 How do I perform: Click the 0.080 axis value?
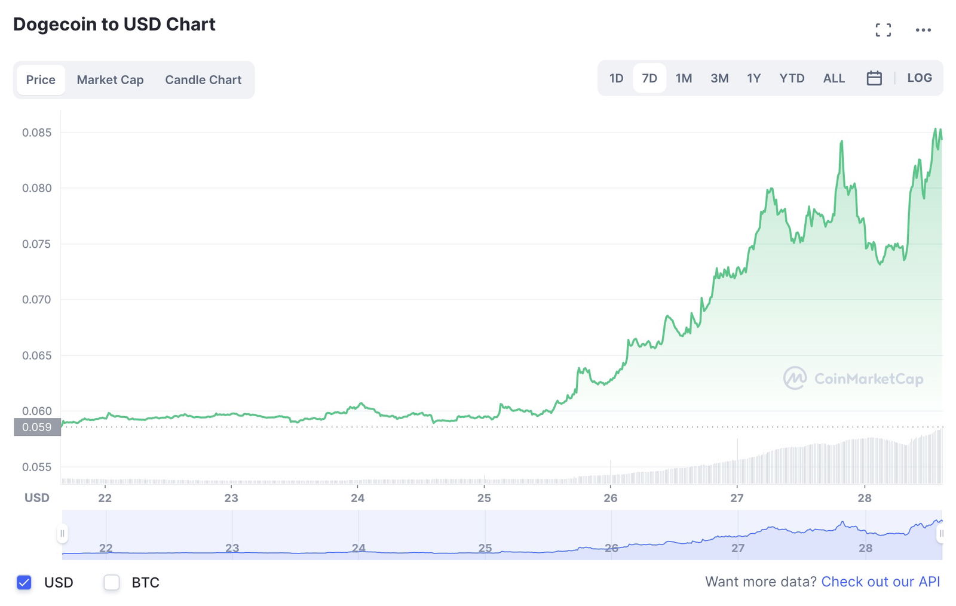coord(37,188)
